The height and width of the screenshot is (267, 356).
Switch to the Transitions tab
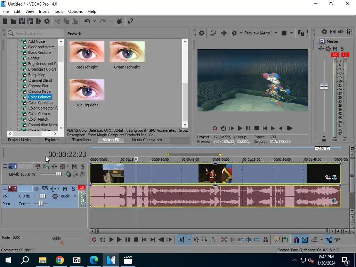[81, 140]
